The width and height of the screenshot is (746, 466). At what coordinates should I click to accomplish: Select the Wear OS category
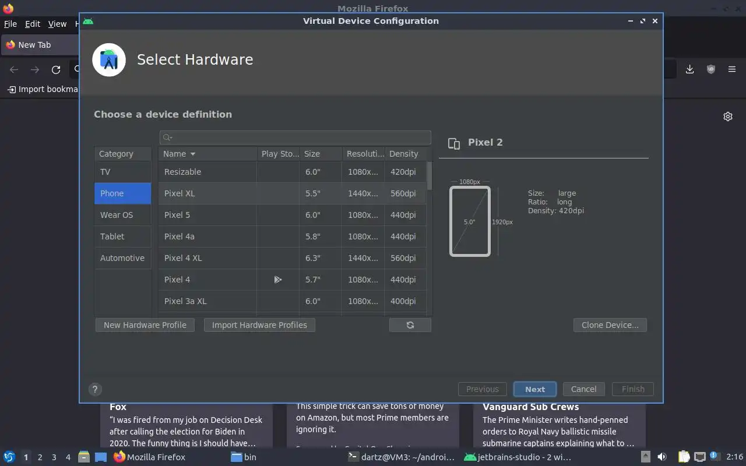(x=123, y=215)
